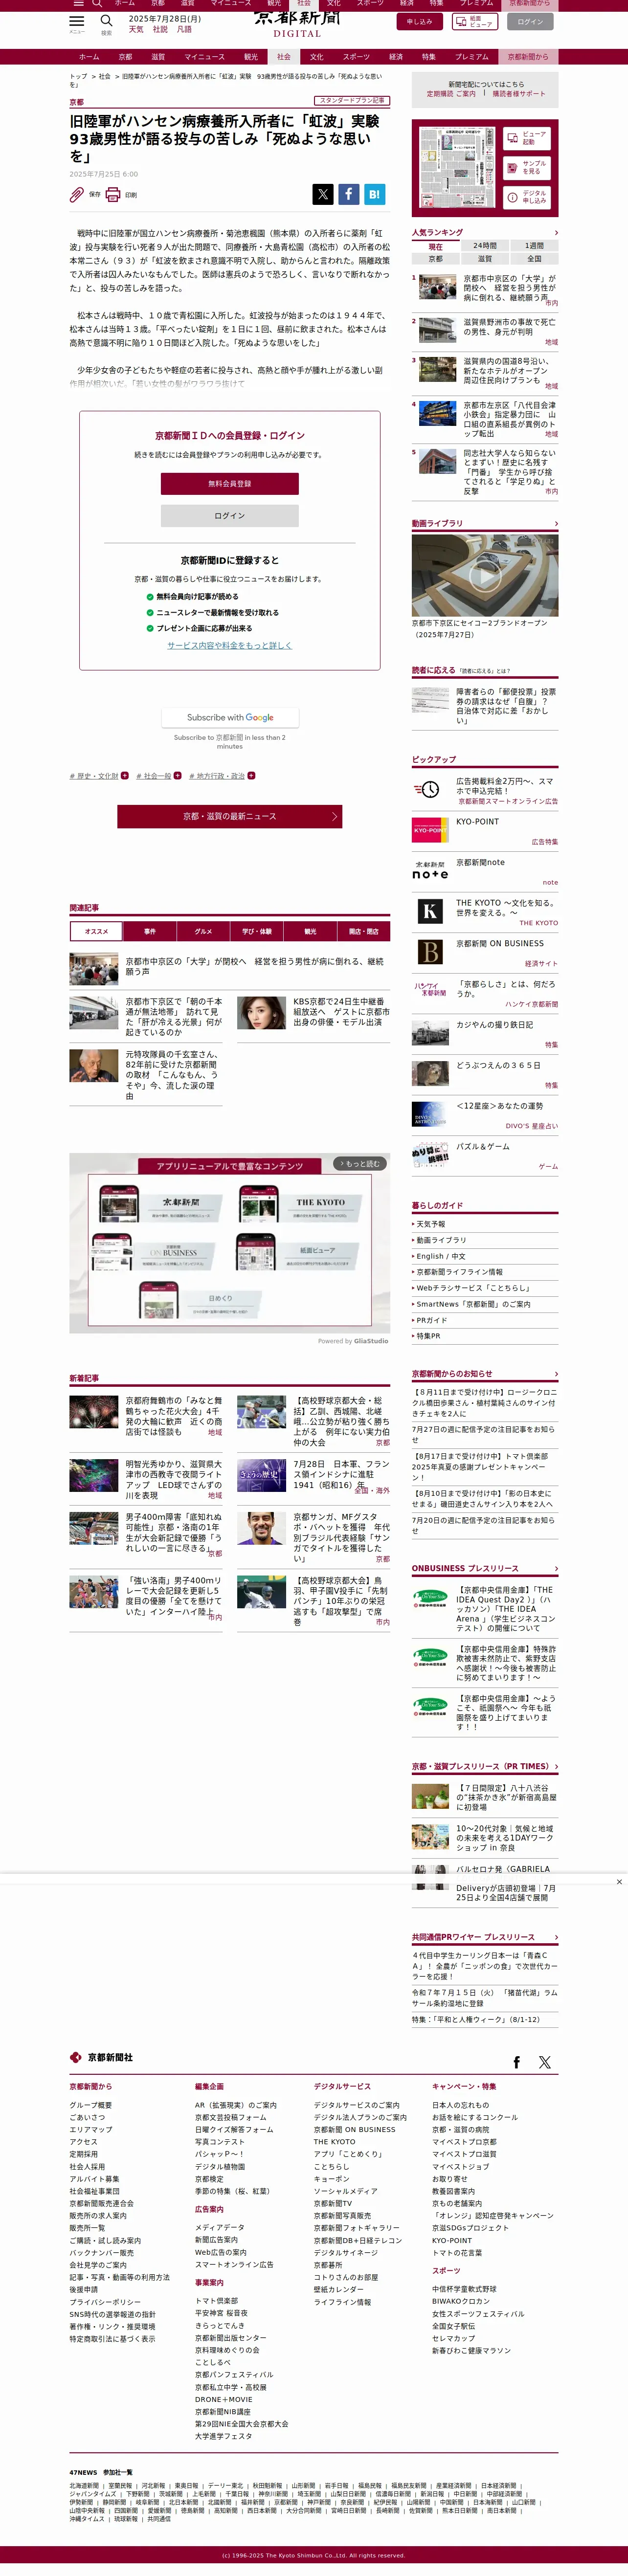Click plus icon next to 地方行政・政治 tag
Image resolution: width=628 pixels, height=2576 pixels.
(x=251, y=775)
